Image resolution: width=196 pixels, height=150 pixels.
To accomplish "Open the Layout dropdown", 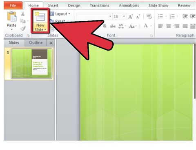I will click(x=60, y=14).
